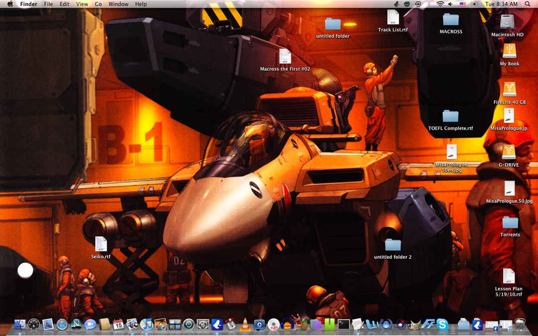The image size is (538, 336).
Task: Launch green zip archiver icon in Dock
Action: (329, 324)
